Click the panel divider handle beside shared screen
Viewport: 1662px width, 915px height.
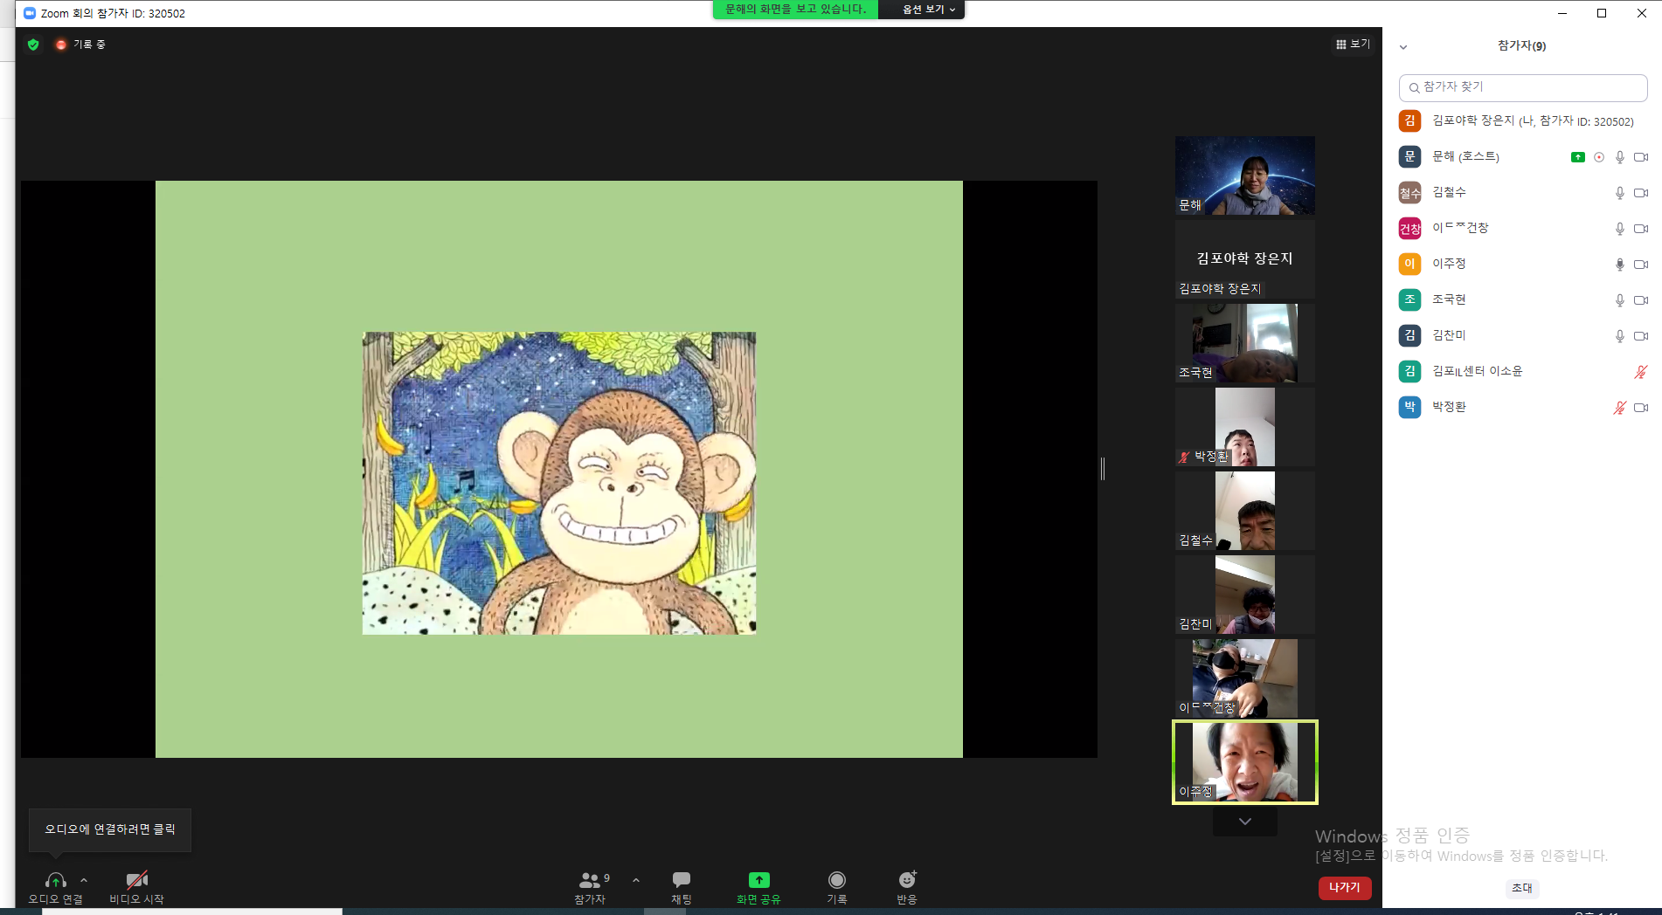pyautogui.click(x=1103, y=469)
